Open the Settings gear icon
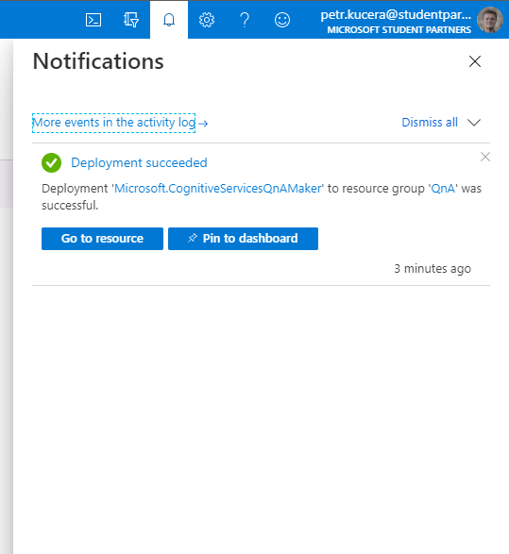The image size is (509, 554). coord(207,20)
